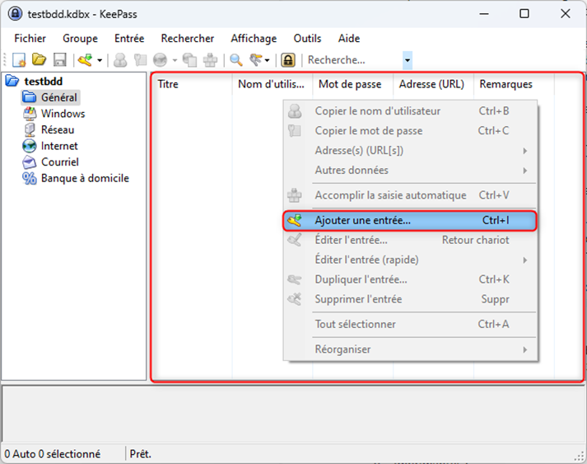Screen dimensions: 587x464
Task: Choose Copier le nom d'utilisateur in context menu
Action: pos(410,111)
